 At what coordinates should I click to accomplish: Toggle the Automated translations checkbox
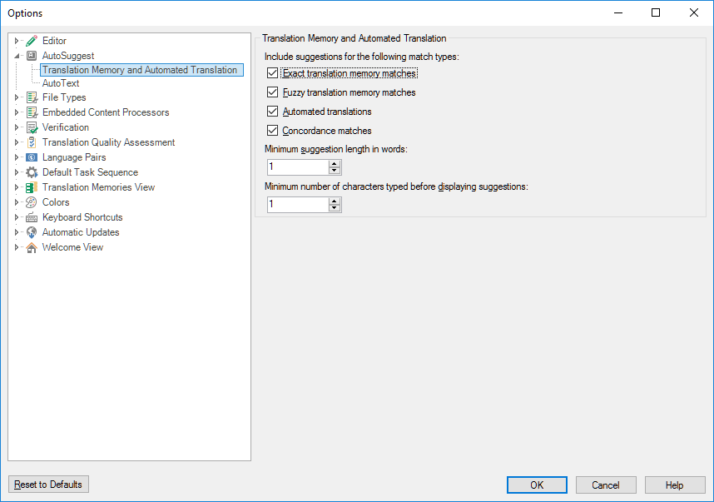click(x=273, y=112)
